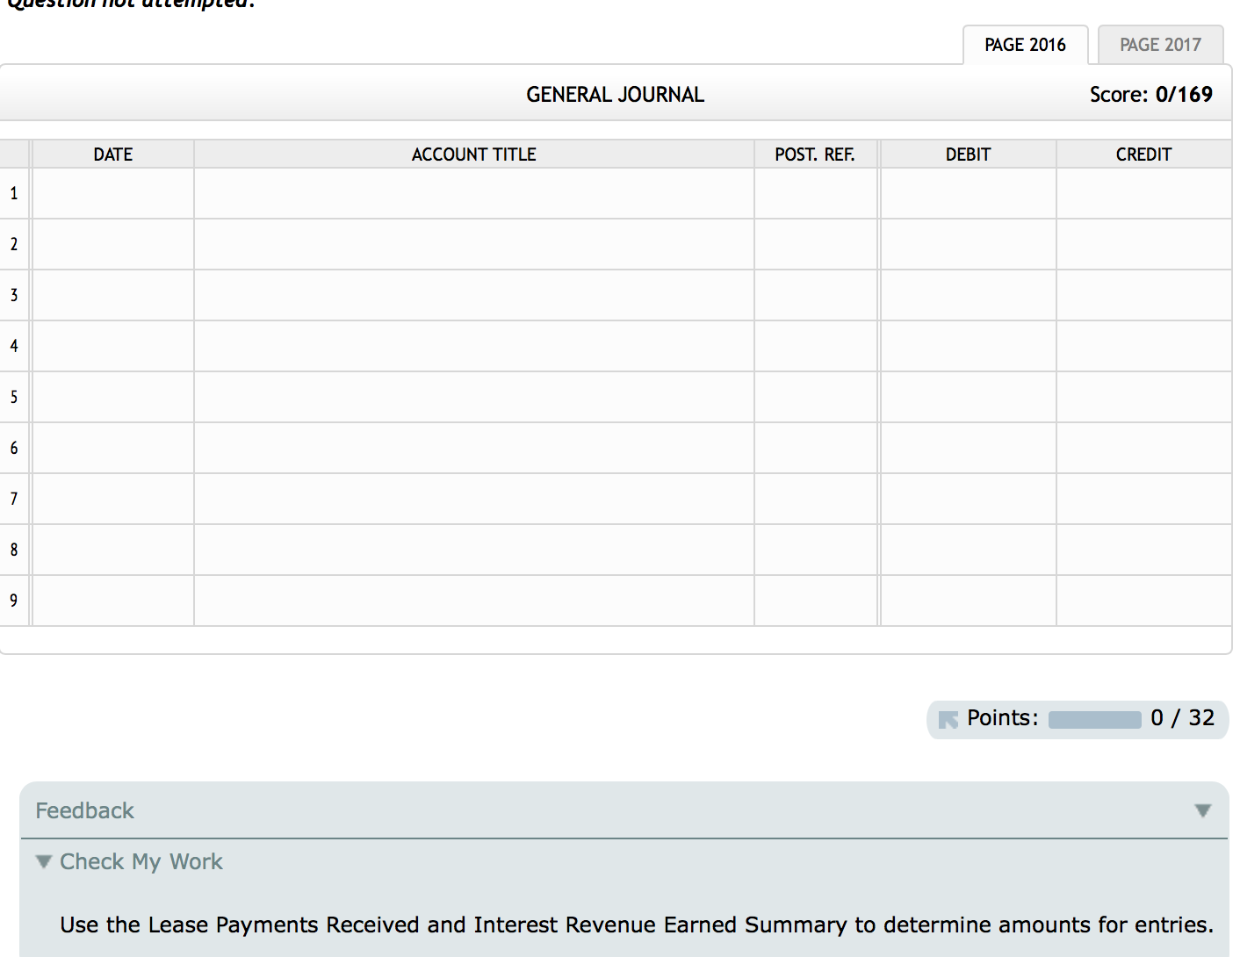Screen dimensions: 1240x957
Task: Click the Credit cell in row 4
Action: 1144,346
